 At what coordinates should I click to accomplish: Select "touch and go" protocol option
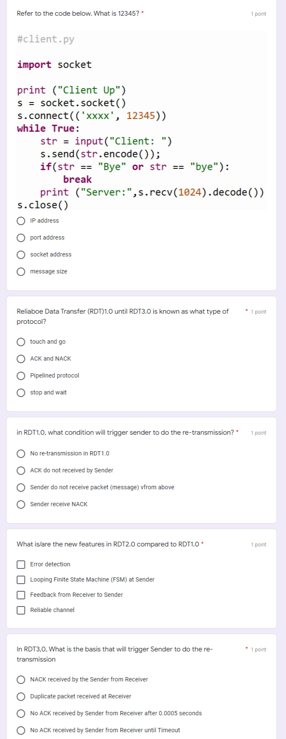click(21, 342)
